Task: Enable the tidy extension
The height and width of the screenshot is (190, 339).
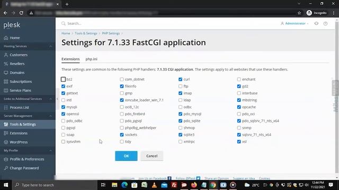Action: point(122,141)
